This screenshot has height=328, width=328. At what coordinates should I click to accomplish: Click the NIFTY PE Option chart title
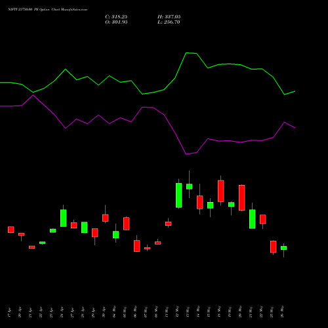(47, 10)
